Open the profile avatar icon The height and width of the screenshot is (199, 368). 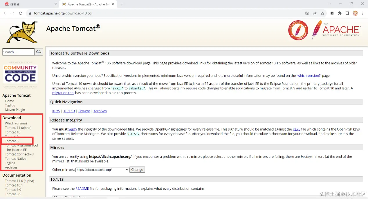coord(355,13)
